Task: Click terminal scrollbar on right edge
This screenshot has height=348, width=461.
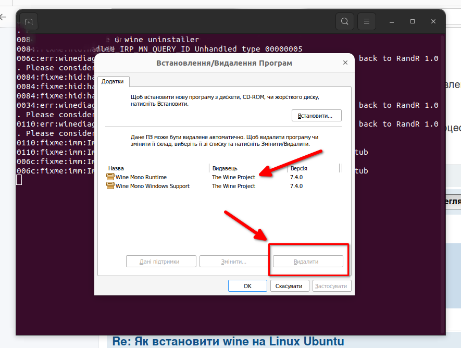Action: [x=443, y=184]
